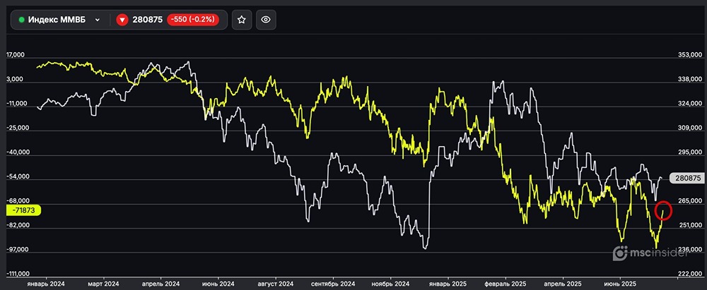Click the -40,000 left axis value
The height and width of the screenshot is (290, 707).
(18, 152)
